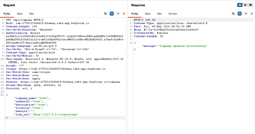Viewport: 255px width, 134px height.
Task: Click response Etag header line
Action: pyautogui.click(x=166, y=29)
